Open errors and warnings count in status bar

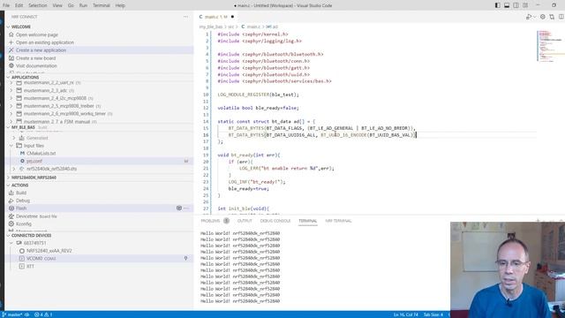(43, 314)
